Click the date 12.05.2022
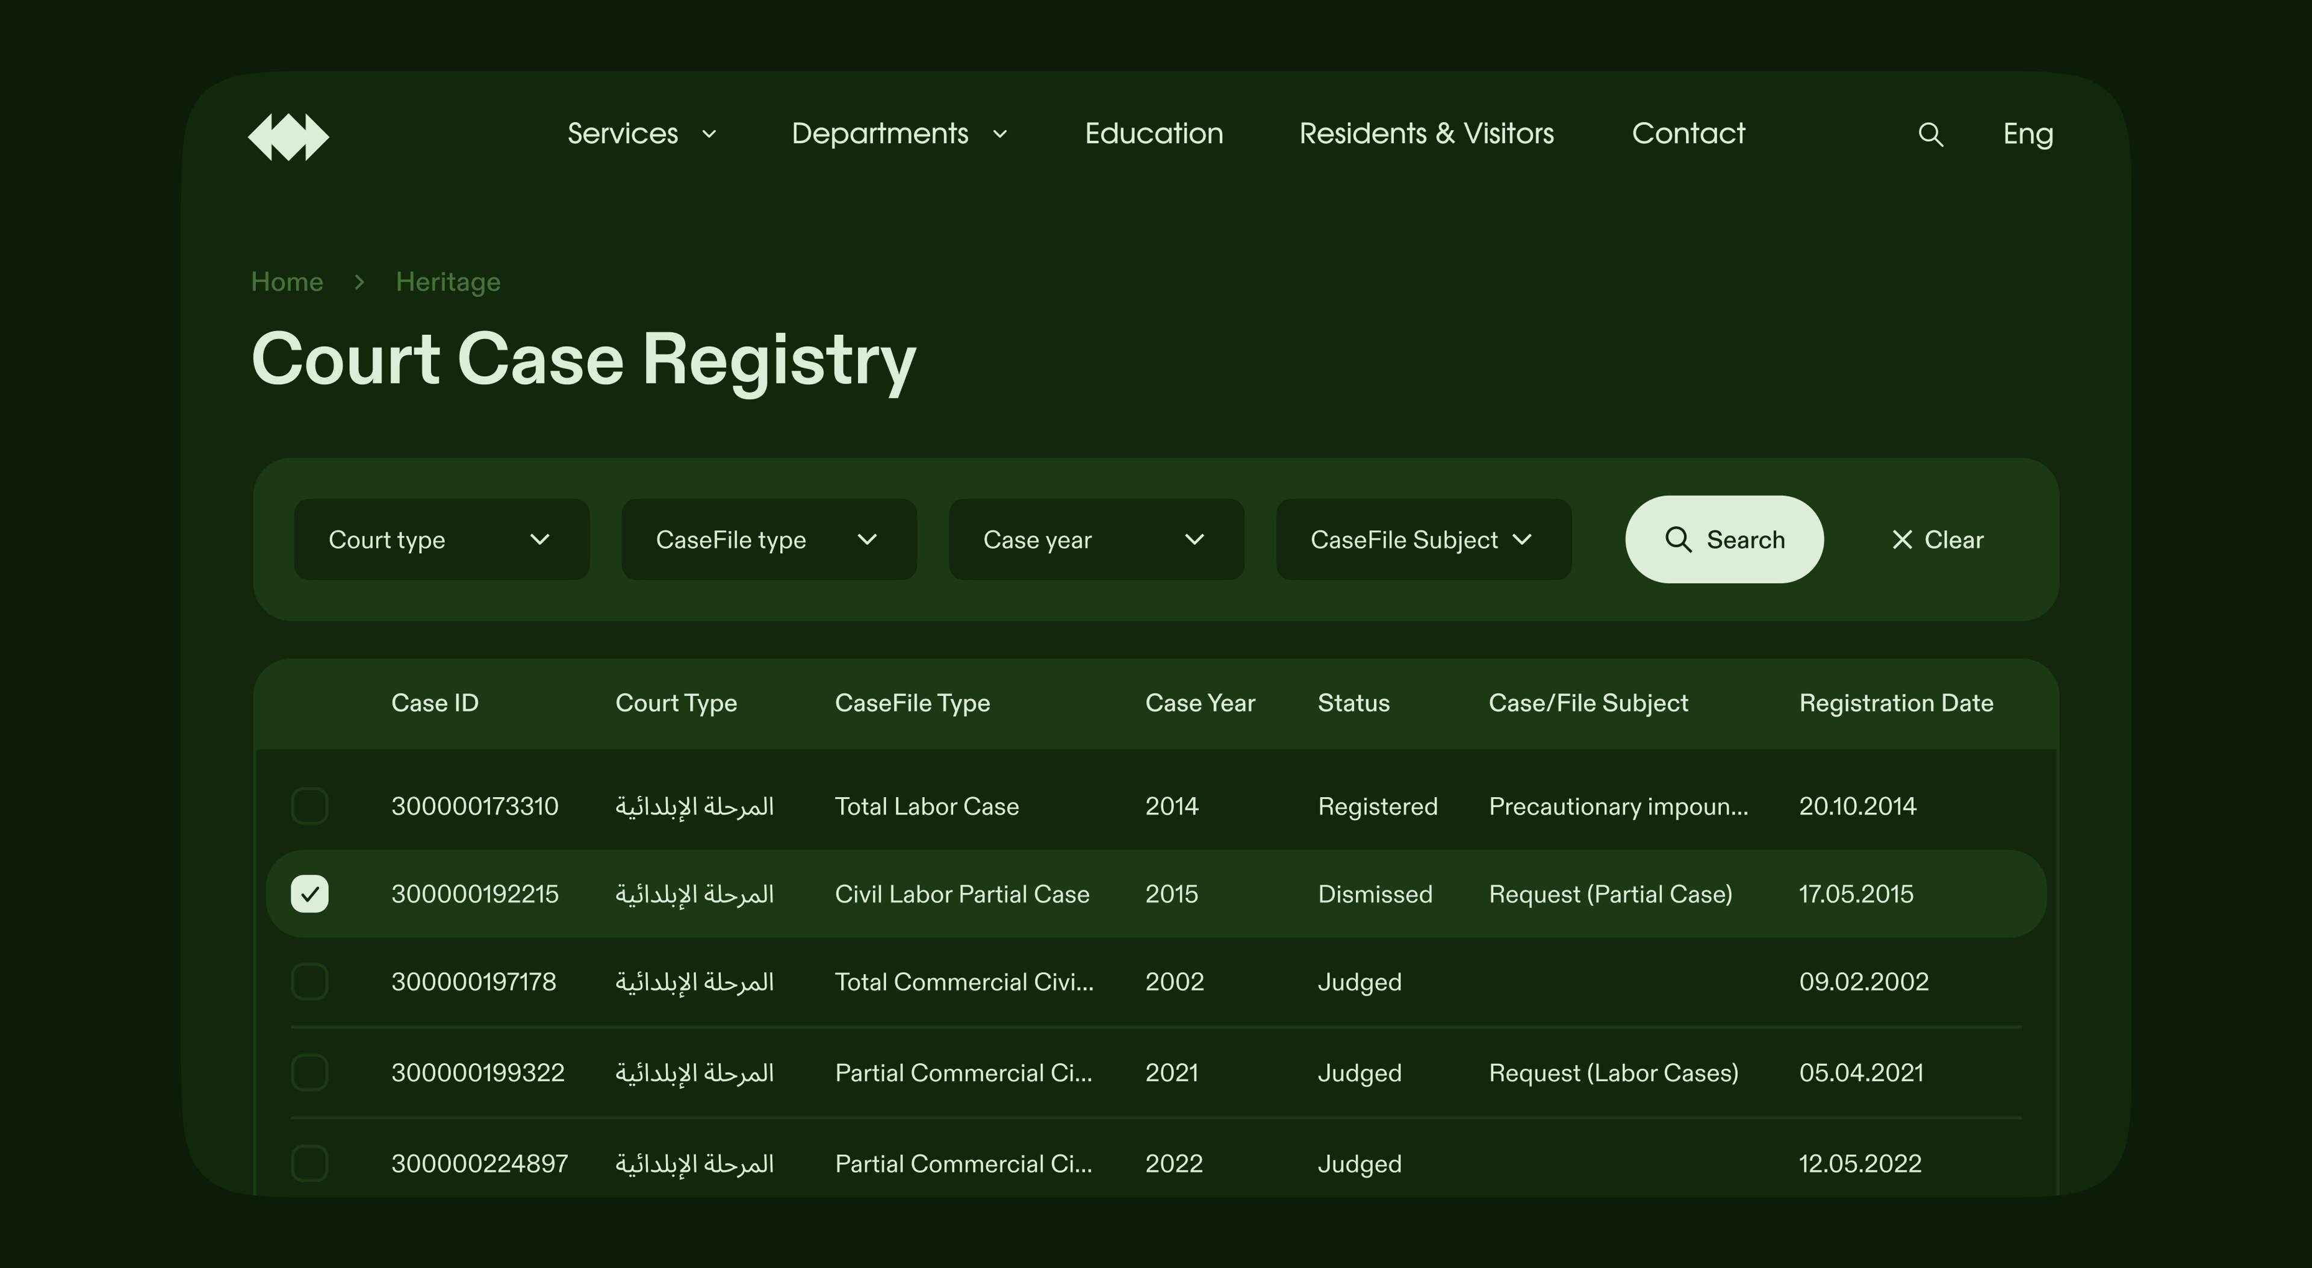The height and width of the screenshot is (1268, 2312). (x=1860, y=1163)
